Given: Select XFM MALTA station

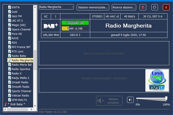Looking at the screenshot, I should pyautogui.click(x=19, y=100).
